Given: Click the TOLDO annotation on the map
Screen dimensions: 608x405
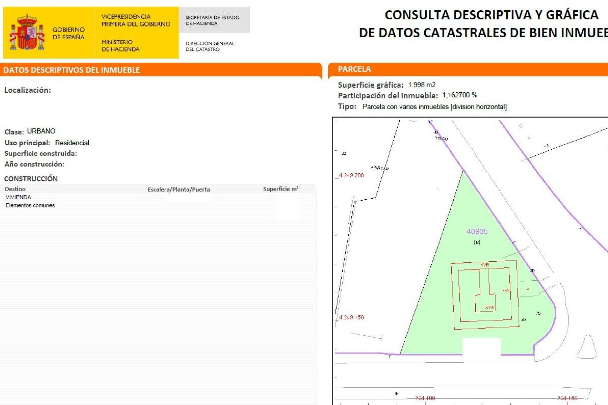Looking at the screenshot, I should 441,138.
